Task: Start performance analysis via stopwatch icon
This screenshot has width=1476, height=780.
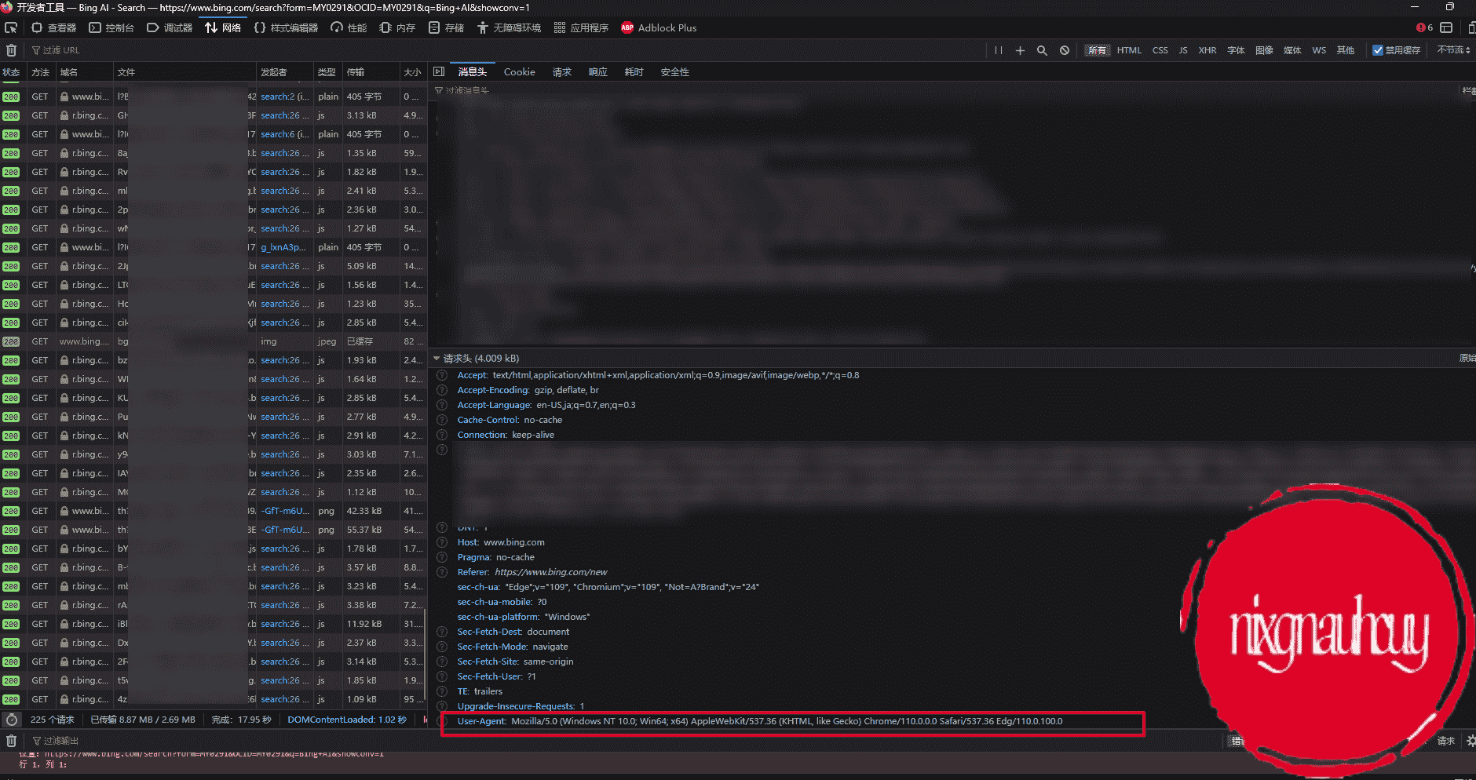Action: point(12,720)
